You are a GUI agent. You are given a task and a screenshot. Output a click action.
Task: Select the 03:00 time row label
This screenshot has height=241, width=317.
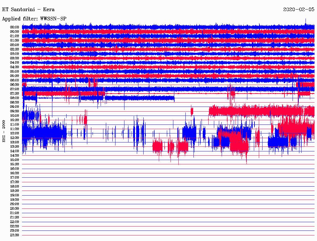pyautogui.click(x=15, y=54)
